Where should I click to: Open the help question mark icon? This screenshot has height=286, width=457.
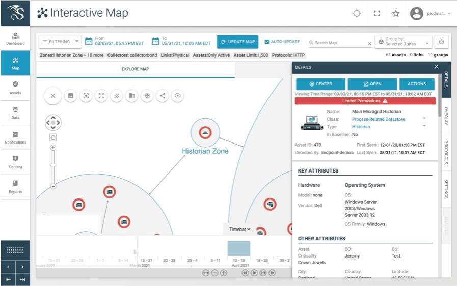(442, 42)
